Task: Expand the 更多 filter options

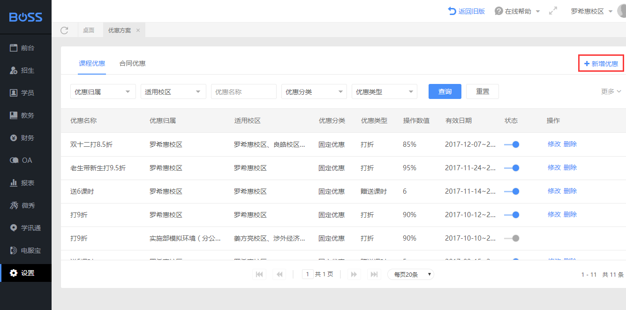Action: pos(611,91)
